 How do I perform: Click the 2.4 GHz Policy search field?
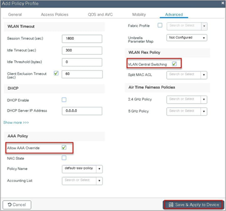[x=184, y=100]
